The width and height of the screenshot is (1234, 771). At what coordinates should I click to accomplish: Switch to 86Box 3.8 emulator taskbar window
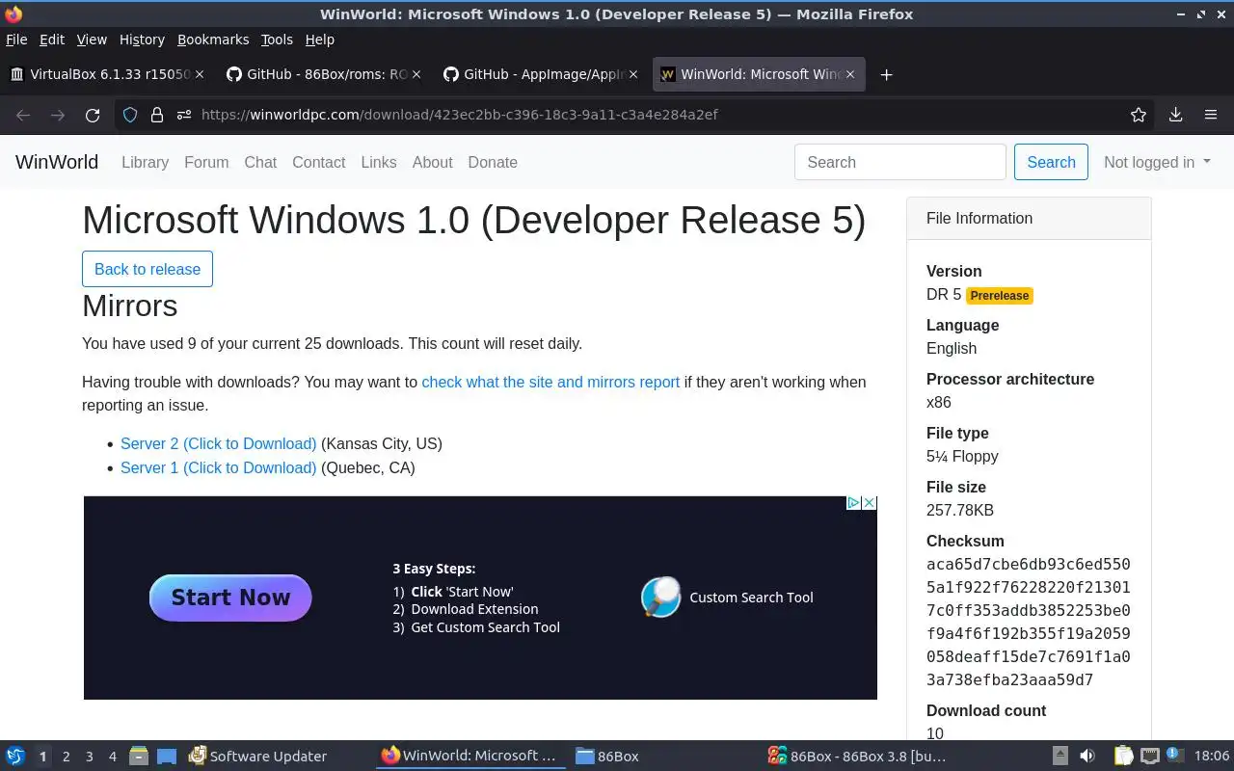click(x=857, y=757)
